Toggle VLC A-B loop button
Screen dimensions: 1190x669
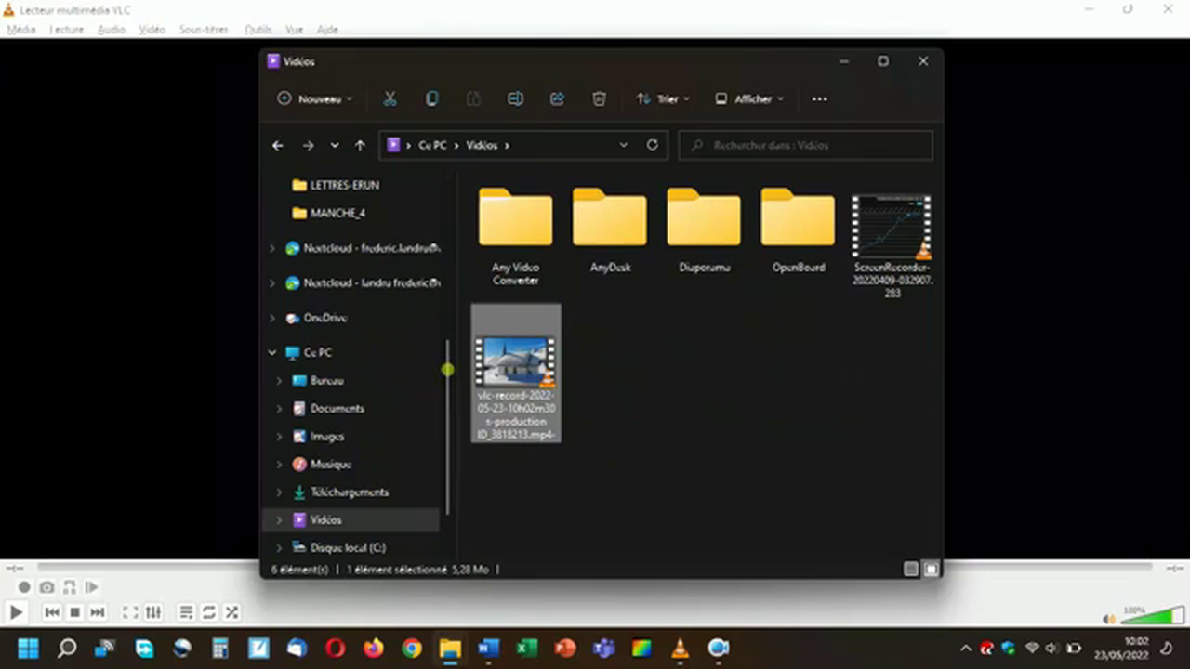pos(69,587)
